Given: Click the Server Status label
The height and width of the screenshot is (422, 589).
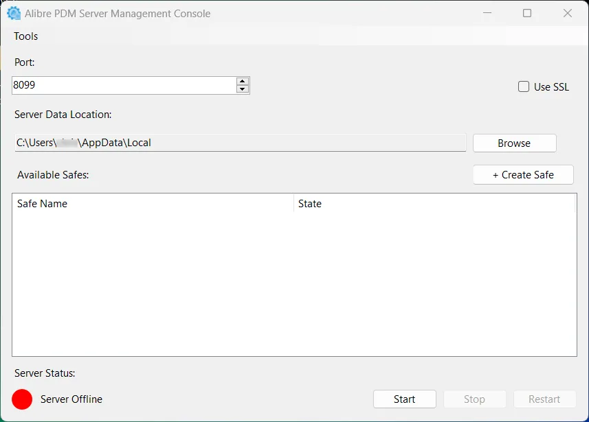Looking at the screenshot, I should (45, 373).
